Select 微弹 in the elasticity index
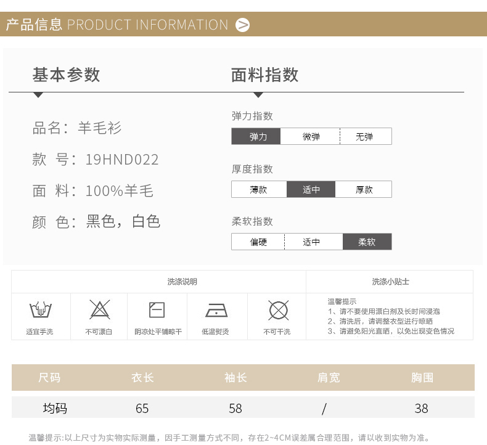The height and width of the screenshot is (445, 487). click(311, 136)
